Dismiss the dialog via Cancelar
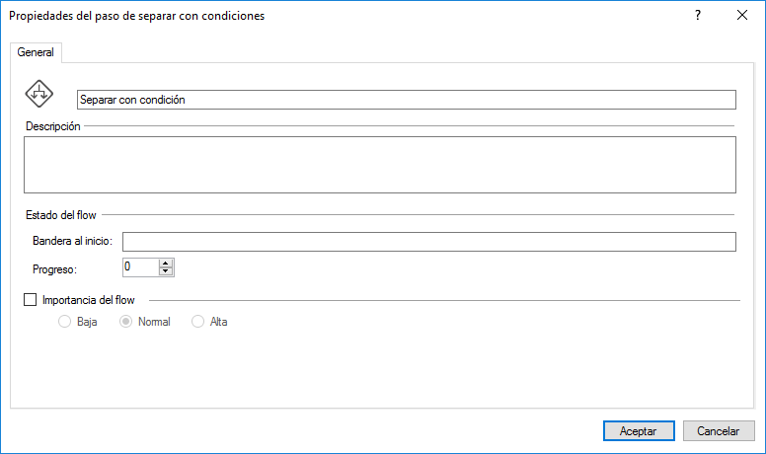The height and width of the screenshot is (454, 766). coord(719,431)
